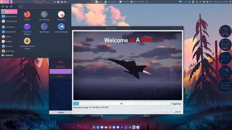Click the disabled Back button in the installer
This screenshot has width=232, height=130.
(x=156, y=112)
